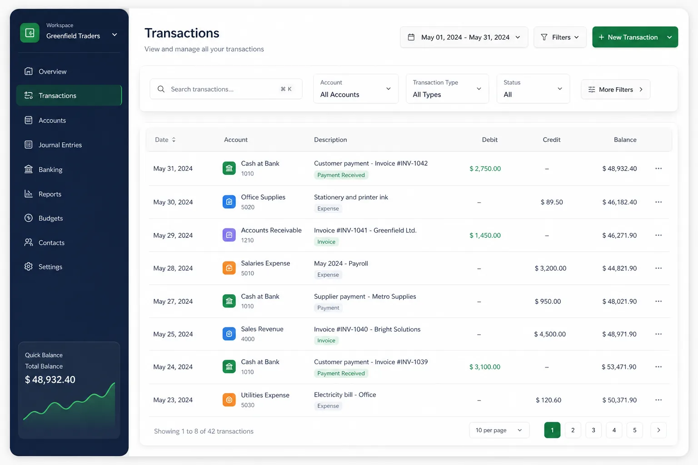
Task: Create a New Transaction
Action: click(628, 37)
